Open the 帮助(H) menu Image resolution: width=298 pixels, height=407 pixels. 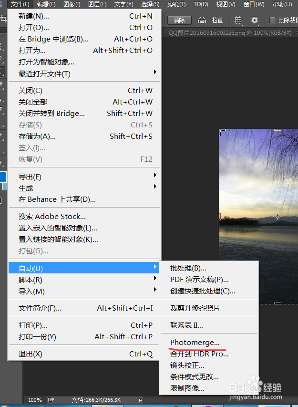(x=282, y=4)
